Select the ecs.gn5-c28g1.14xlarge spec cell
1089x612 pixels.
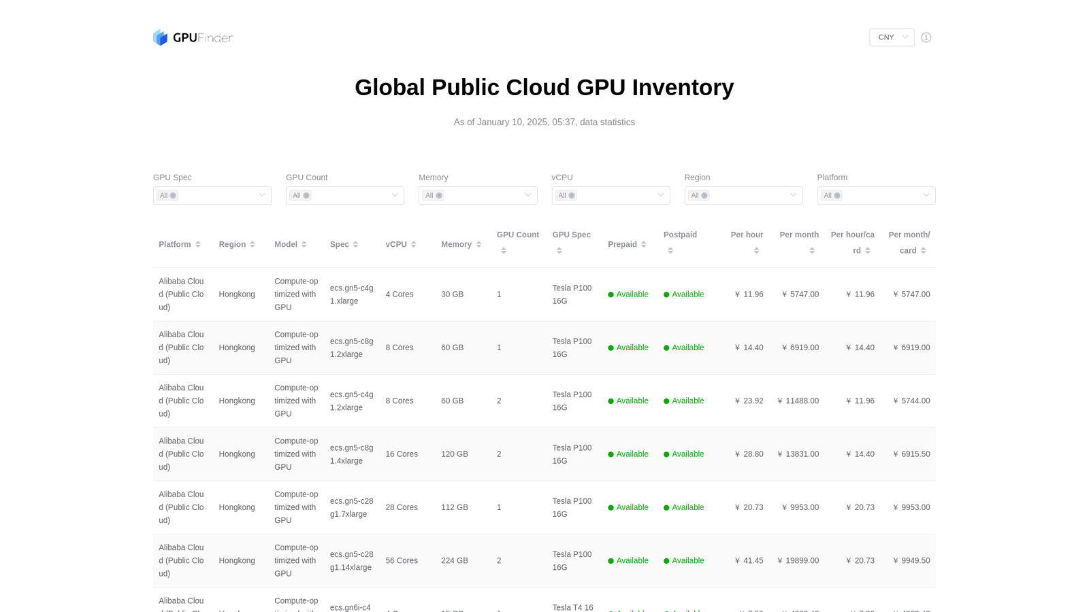352,561
